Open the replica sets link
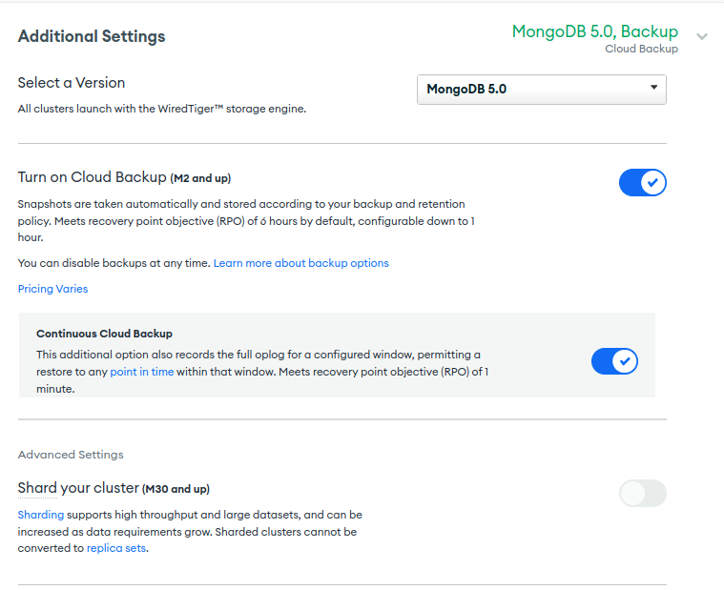Screen dimensions: 724x590 [116, 548]
